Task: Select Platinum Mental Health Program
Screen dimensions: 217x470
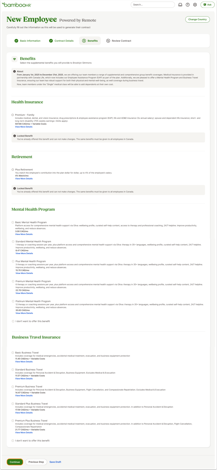Action: [x=13, y=301]
